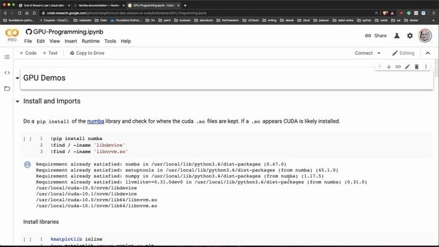Viewport: 439px width, 247px height.
Task: Click the notebook vertical scrollbar
Action: [436, 68]
